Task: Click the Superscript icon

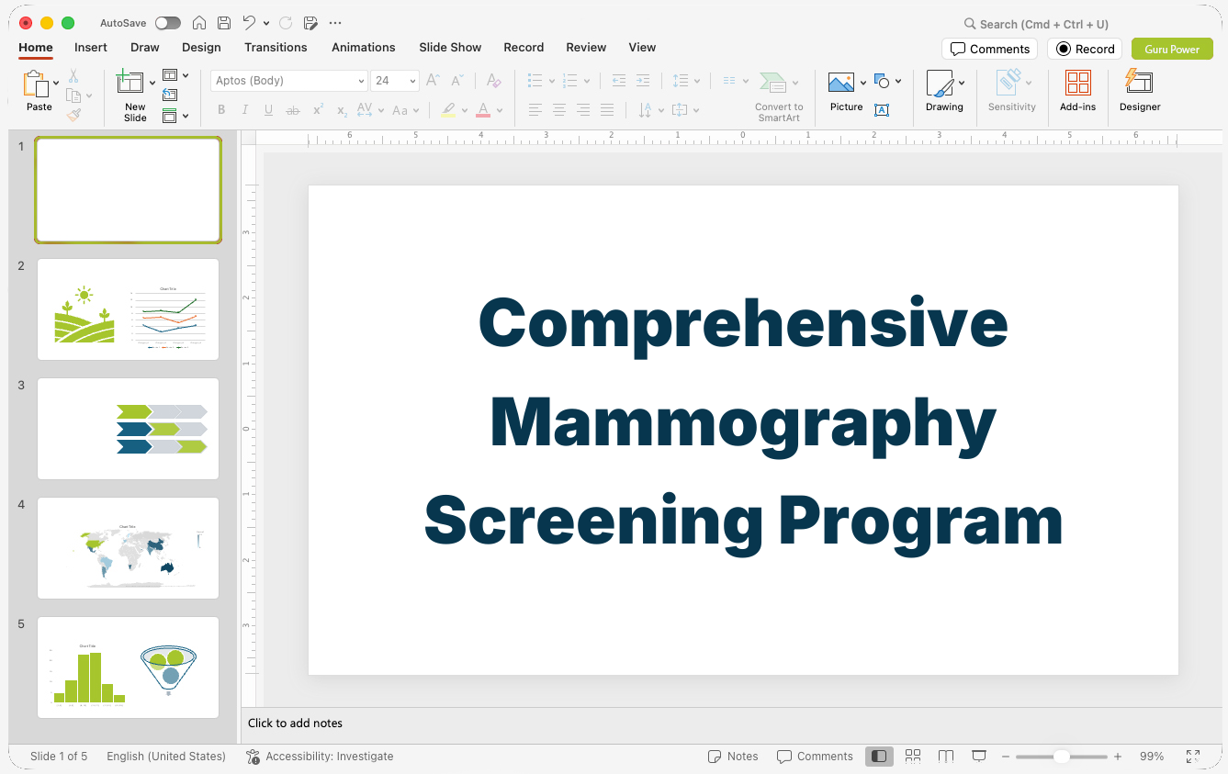Action: pyautogui.click(x=318, y=110)
